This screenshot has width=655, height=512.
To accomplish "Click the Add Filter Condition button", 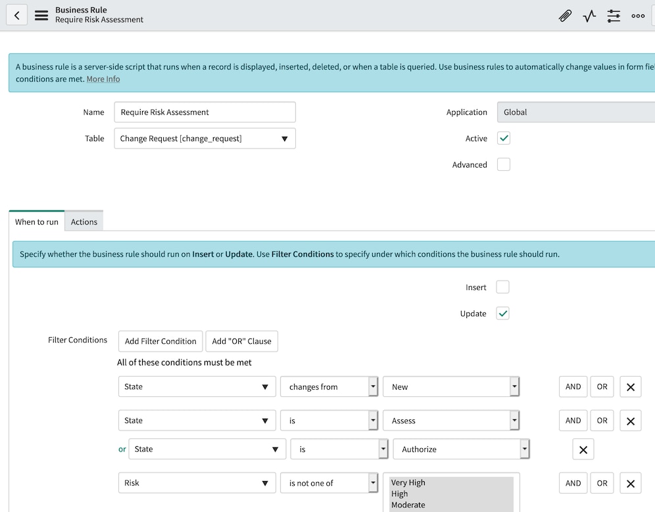I will (160, 341).
